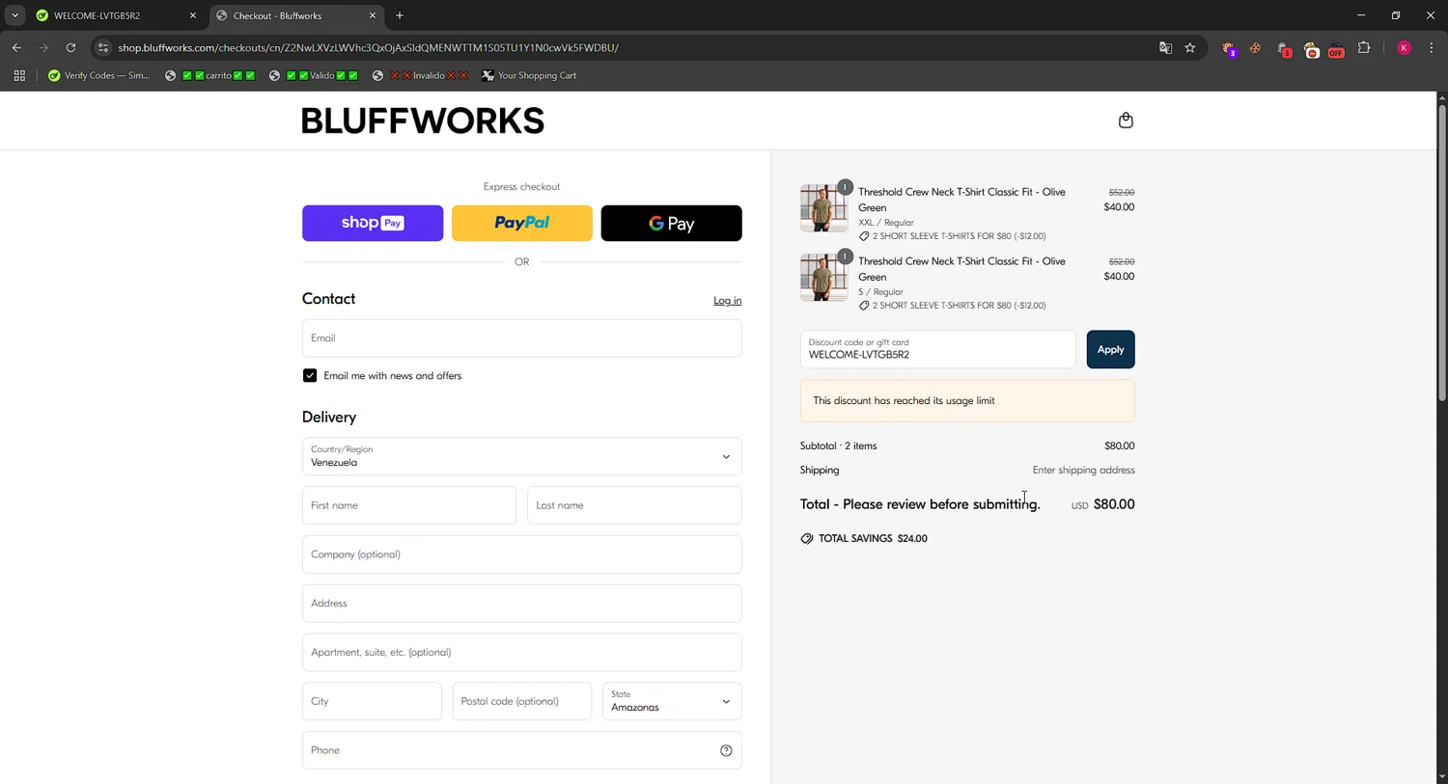Image resolution: width=1448 pixels, height=784 pixels.
Task: Pay with PayPal express checkout
Action: click(x=522, y=223)
